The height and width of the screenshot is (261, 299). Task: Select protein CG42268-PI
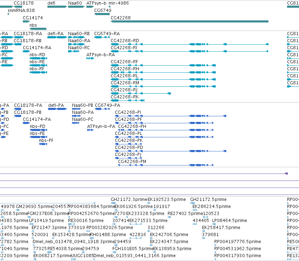point(171,116)
